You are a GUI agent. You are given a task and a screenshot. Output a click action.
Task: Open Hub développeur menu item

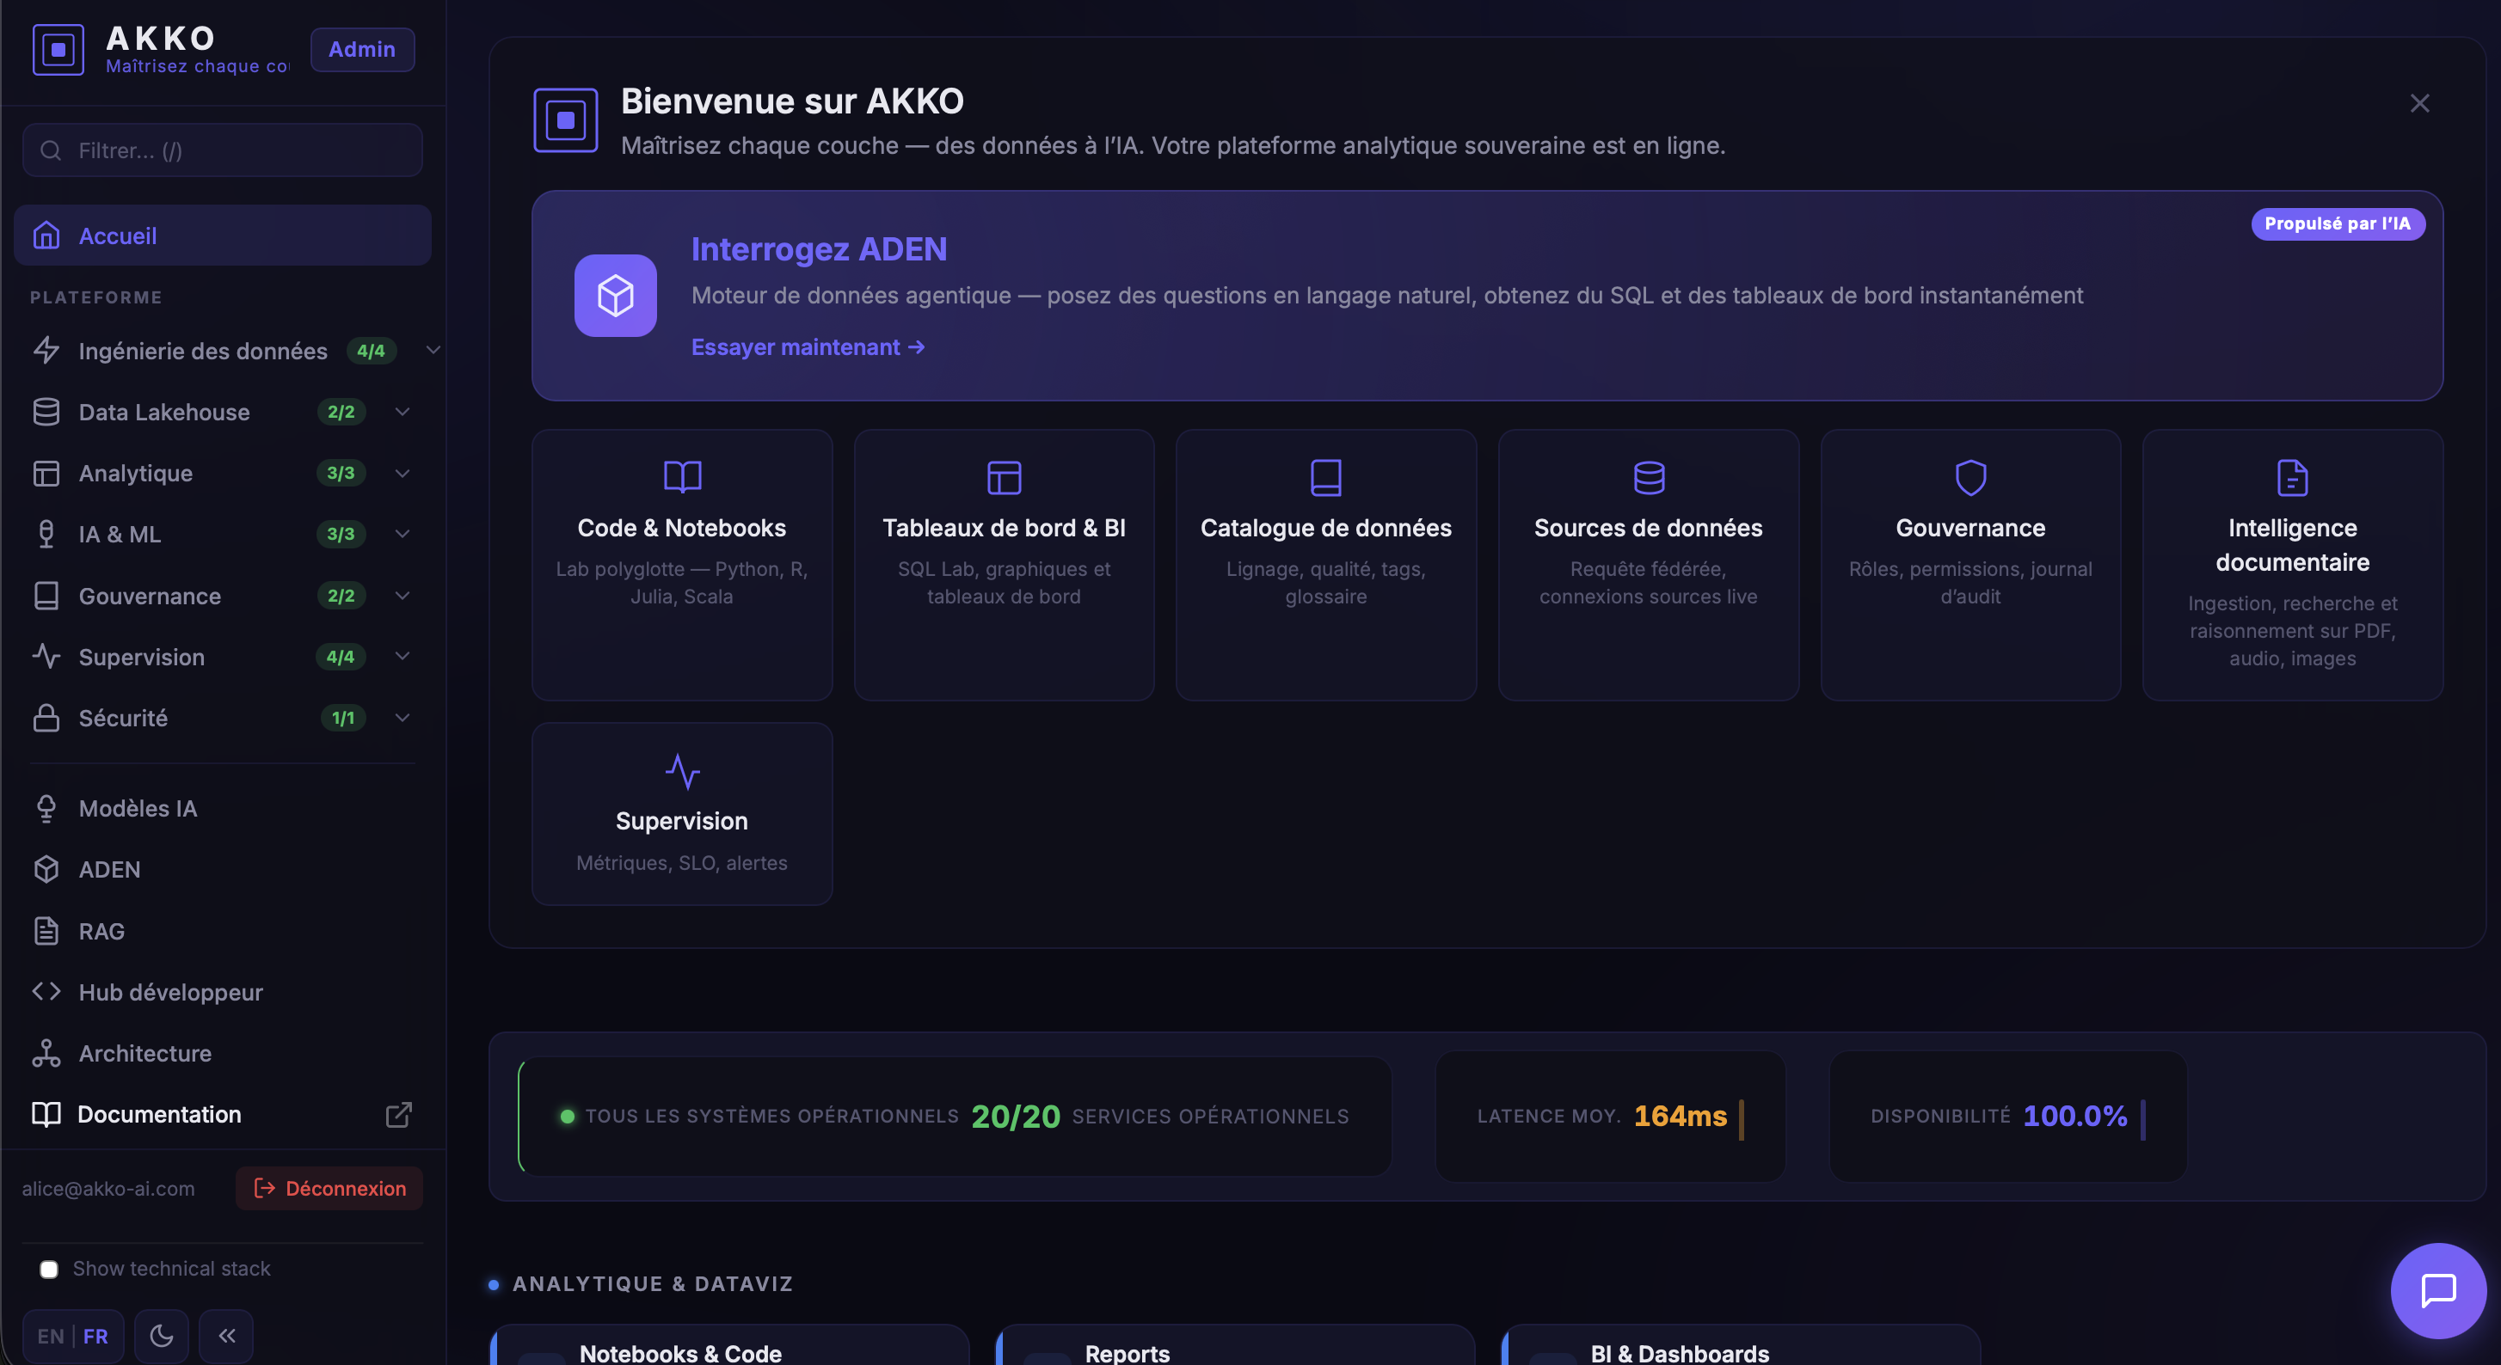coord(223,991)
